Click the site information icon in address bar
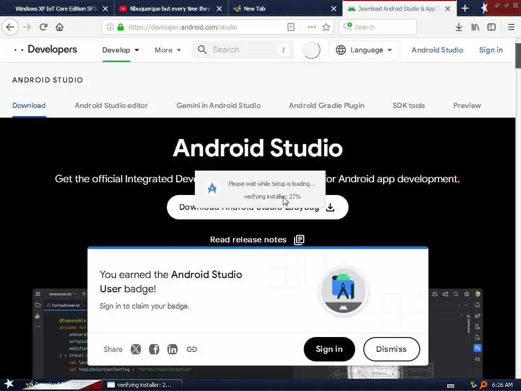Viewport: 521px width, 391px height. click(x=110, y=27)
